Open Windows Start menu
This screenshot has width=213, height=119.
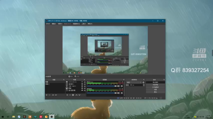[x=3, y=117]
